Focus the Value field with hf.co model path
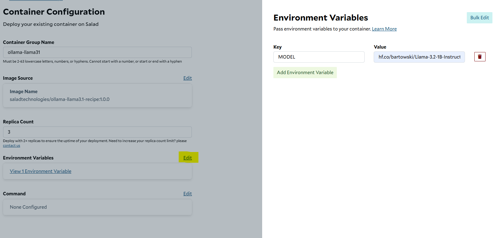This screenshot has width=499, height=238. [419, 57]
